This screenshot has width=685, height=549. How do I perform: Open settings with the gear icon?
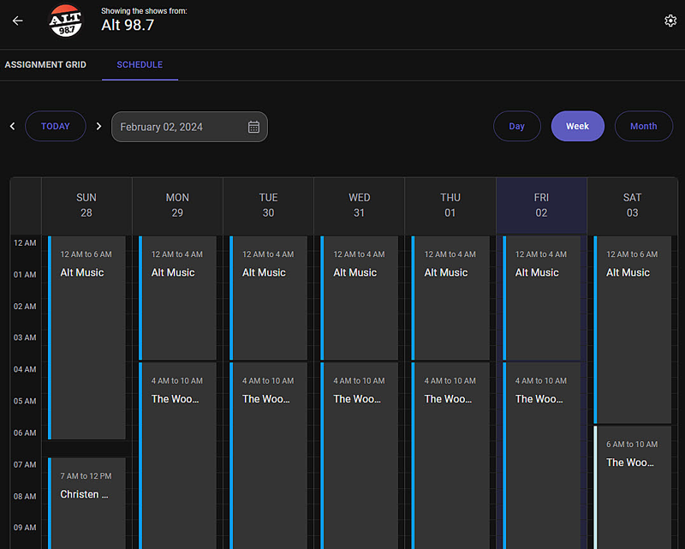pyautogui.click(x=670, y=21)
